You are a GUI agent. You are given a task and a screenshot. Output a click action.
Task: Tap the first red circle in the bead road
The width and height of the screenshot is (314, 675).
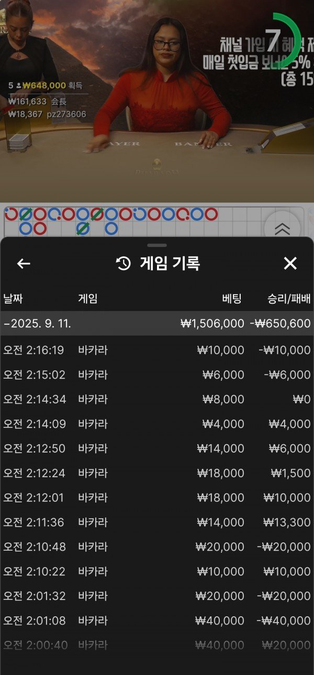pos(11,214)
